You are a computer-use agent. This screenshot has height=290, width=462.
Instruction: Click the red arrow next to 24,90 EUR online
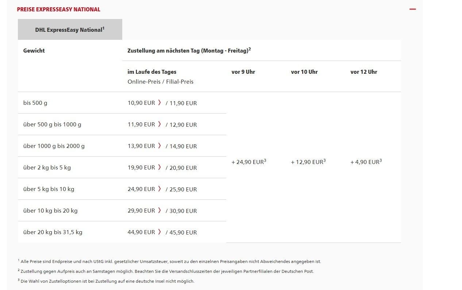point(159,189)
